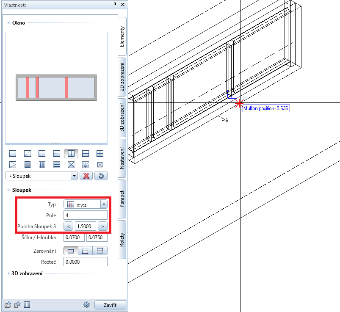Collapse the Okno section

click(8, 23)
